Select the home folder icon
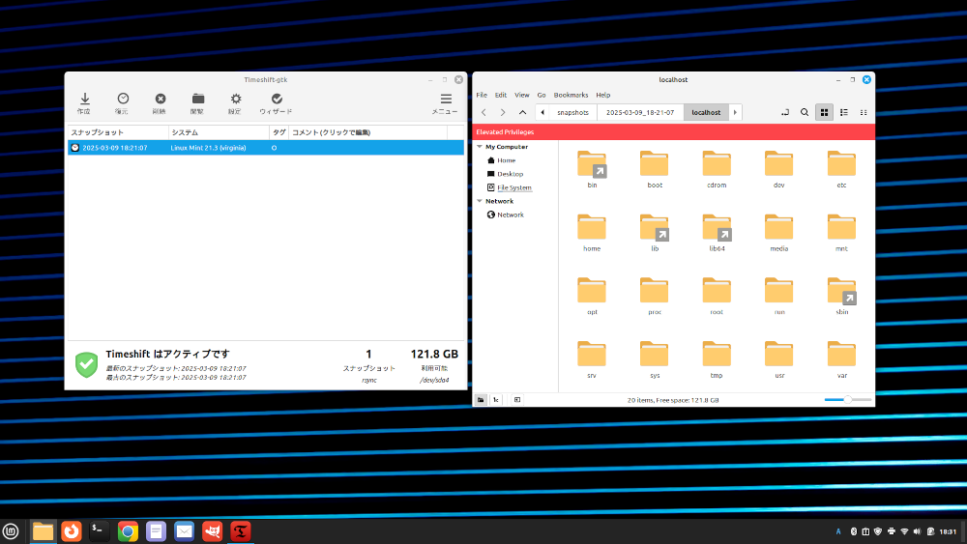Image resolution: width=967 pixels, height=544 pixels. 592,227
